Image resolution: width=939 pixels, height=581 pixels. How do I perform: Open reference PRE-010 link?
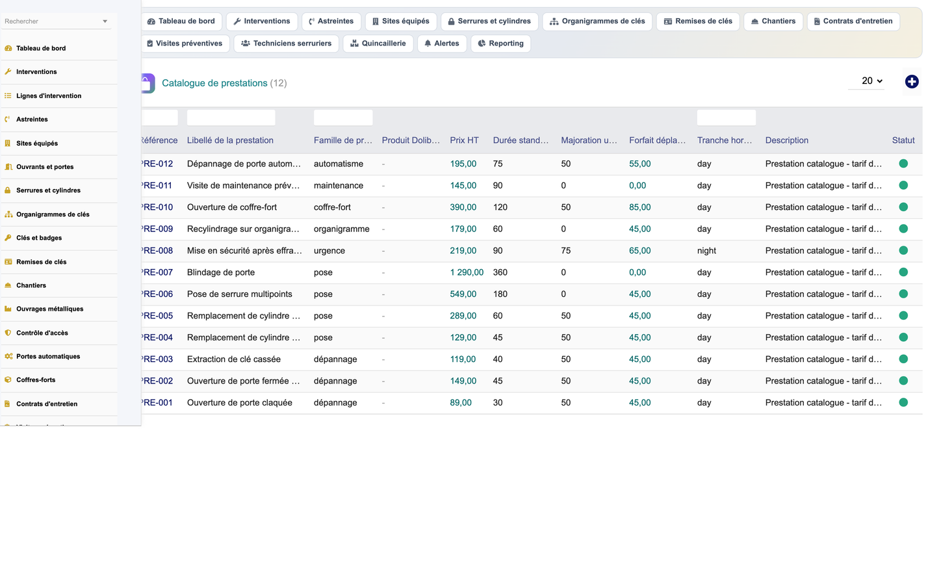click(x=157, y=207)
